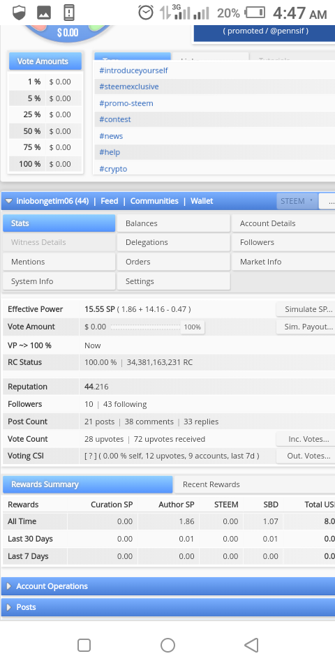Open the #promo-steem tag link
The image size is (335, 670).
coord(126,103)
